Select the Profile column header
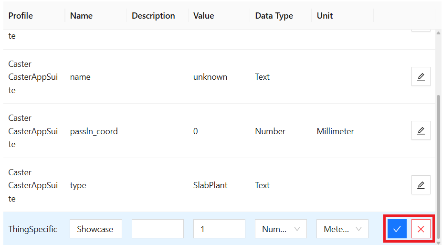Image resolution: width=442 pixels, height=245 pixels. coord(21,16)
